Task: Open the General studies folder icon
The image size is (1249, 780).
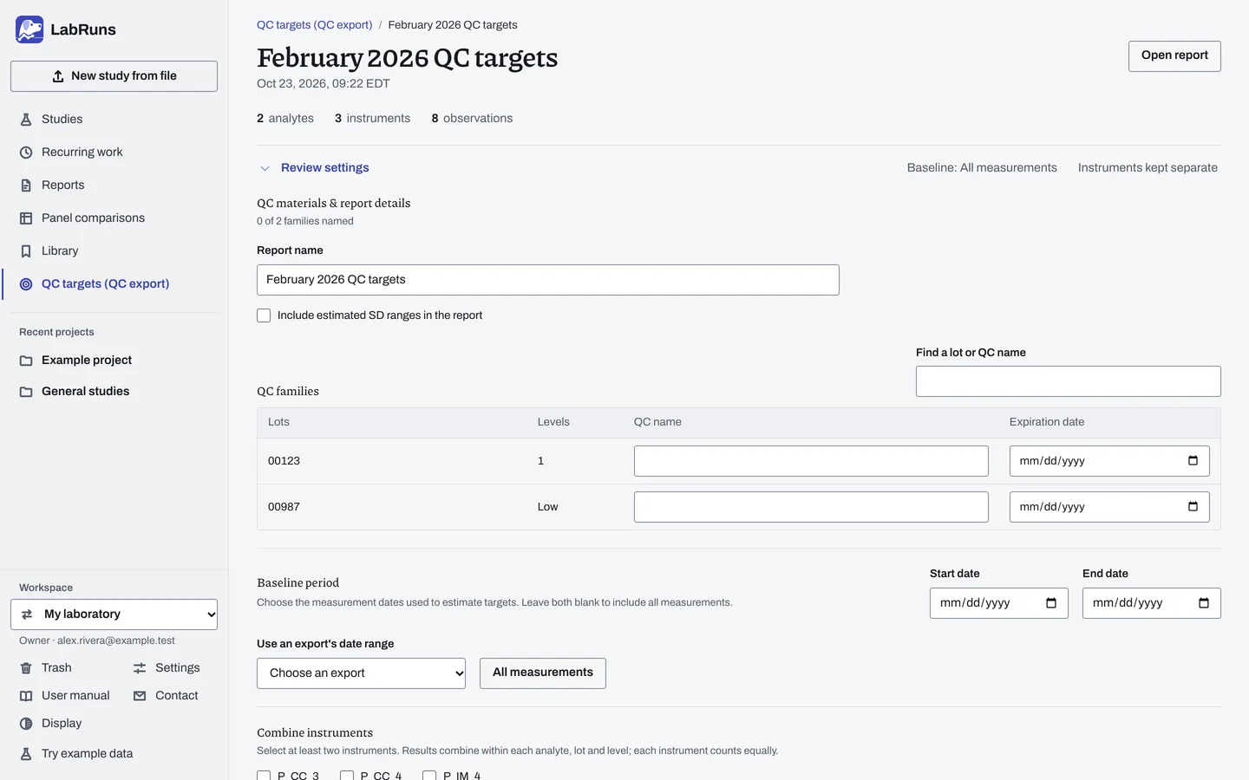Action: coord(26,392)
